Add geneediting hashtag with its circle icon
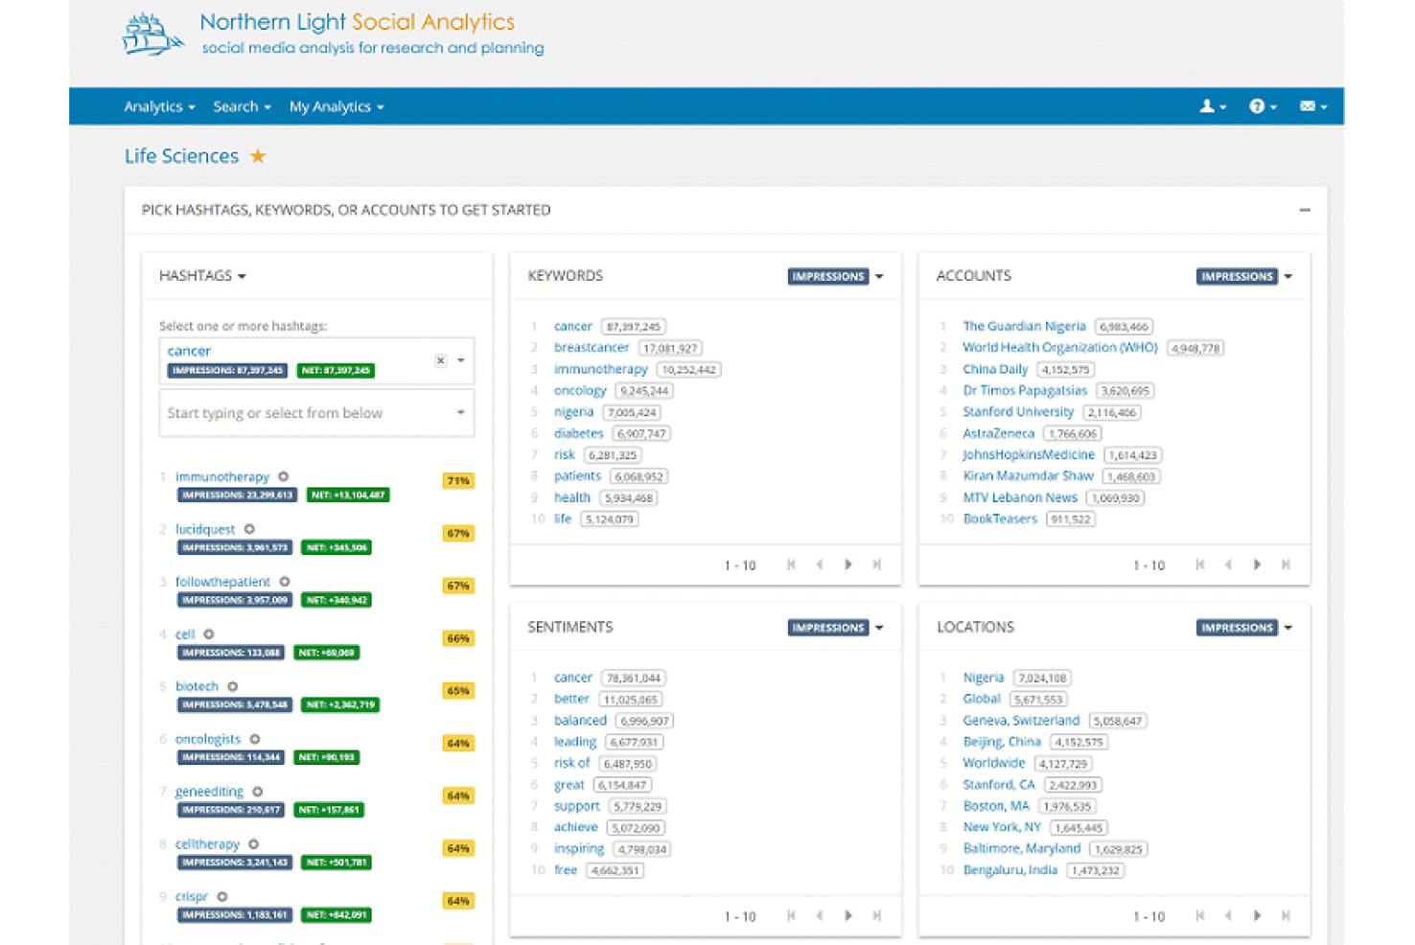The image size is (1415, 945). (258, 792)
